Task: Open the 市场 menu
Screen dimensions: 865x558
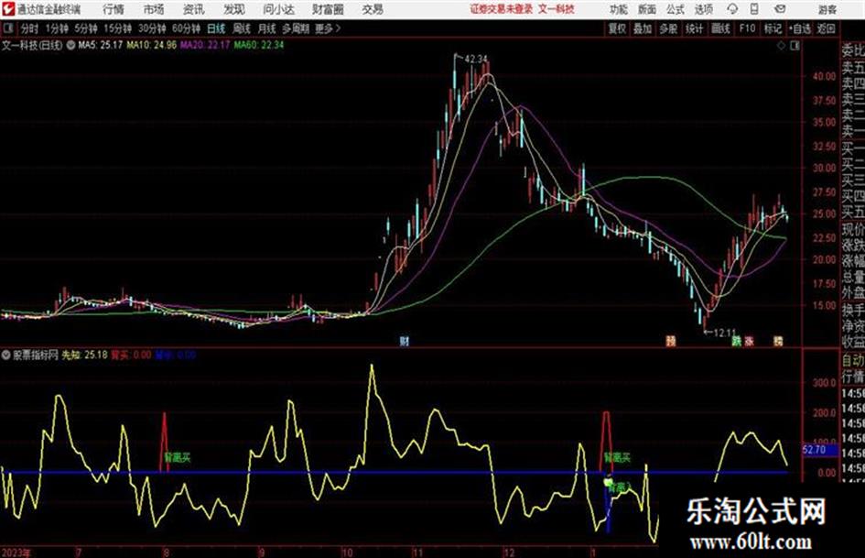Action: click(154, 9)
